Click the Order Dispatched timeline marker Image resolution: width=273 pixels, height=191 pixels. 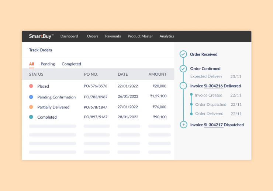point(191,104)
